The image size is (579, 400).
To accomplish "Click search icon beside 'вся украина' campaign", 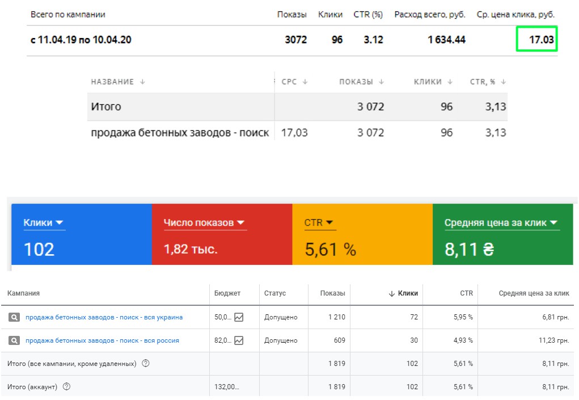I will 14,317.
